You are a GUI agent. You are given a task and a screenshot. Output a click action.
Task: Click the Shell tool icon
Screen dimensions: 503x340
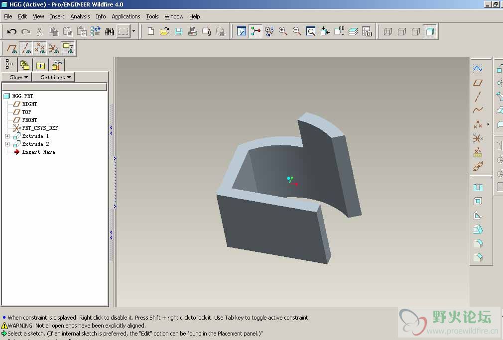tap(478, 202)
